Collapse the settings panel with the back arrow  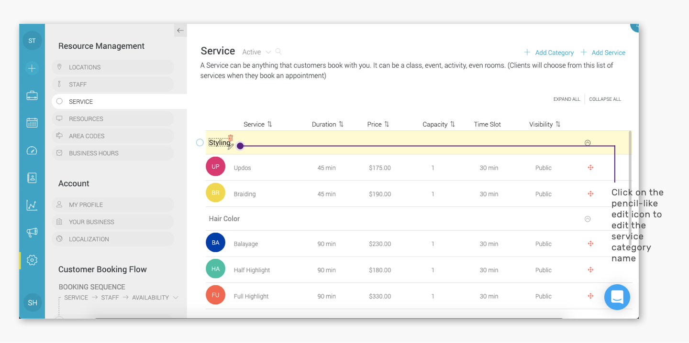pos(180,31)
